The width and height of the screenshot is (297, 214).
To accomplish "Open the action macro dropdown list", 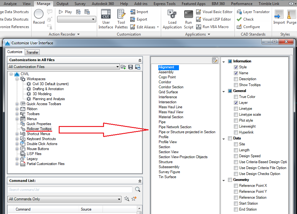I will pyautogui.click(x=77, y=19).
